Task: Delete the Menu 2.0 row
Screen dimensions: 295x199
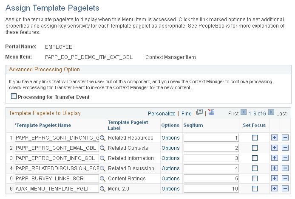Action: [285, 188]
